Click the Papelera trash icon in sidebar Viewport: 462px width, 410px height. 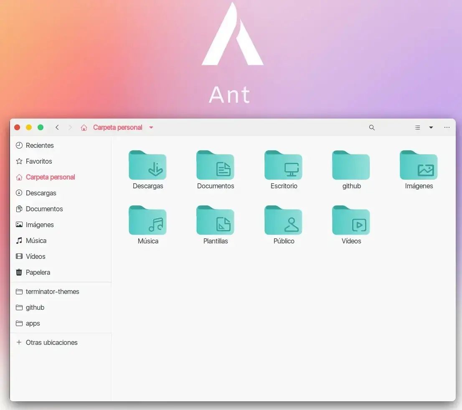(x=19, y=272)
